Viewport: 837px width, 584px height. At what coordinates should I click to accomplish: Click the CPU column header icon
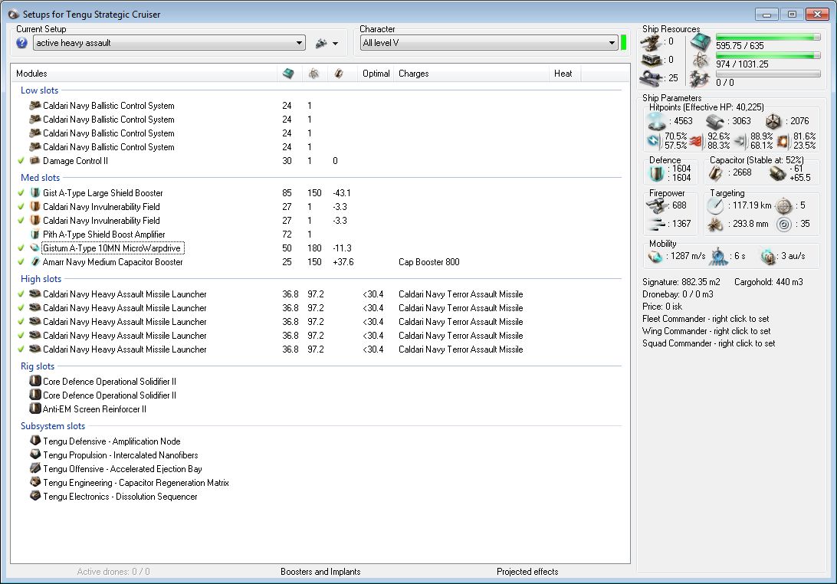288,73
